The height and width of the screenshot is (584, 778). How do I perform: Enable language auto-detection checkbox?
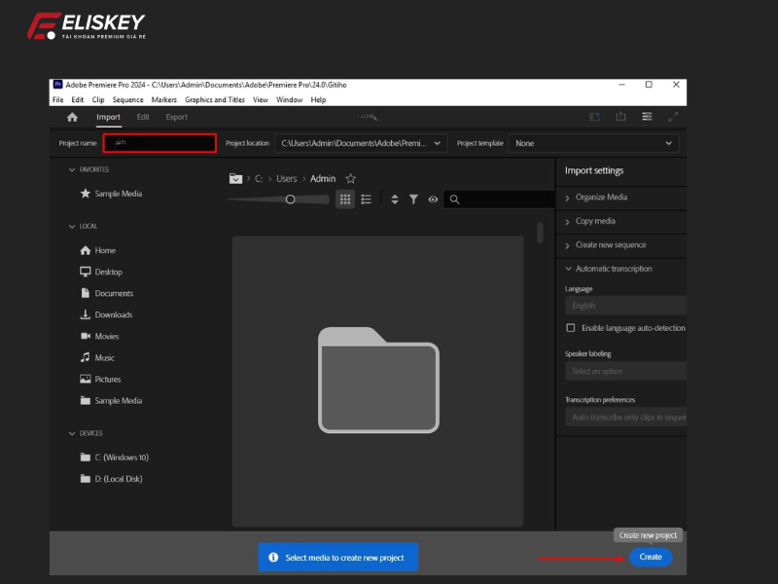[x=572, y=328]
